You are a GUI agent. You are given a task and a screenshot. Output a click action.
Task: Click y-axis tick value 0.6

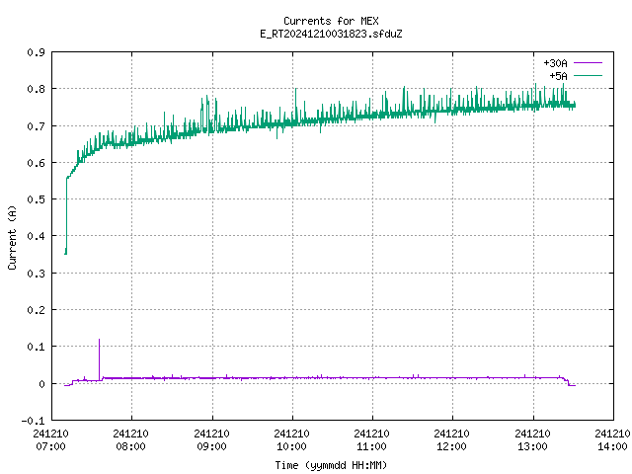tap(36, 163)
